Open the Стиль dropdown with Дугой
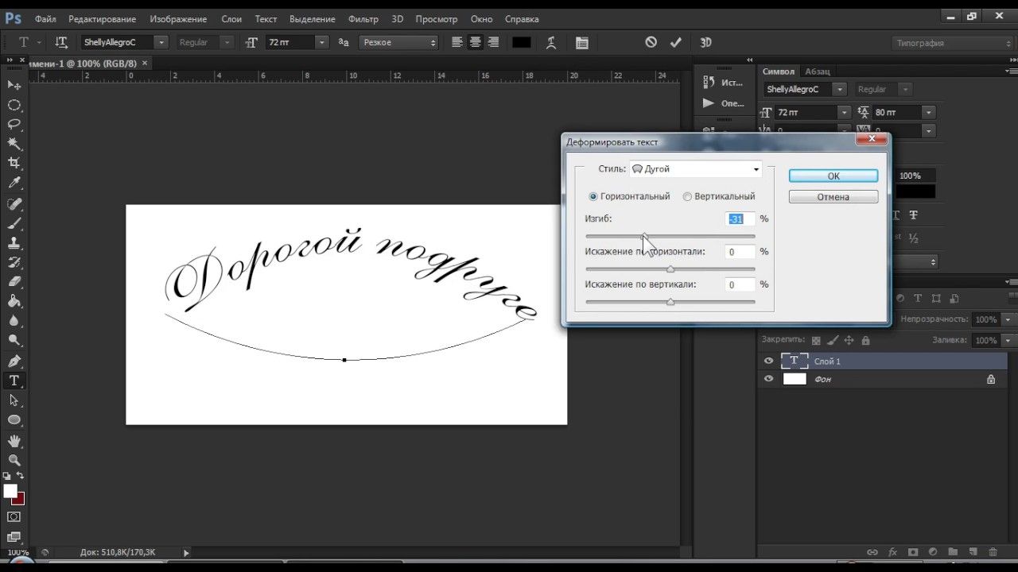 (696, 169)
